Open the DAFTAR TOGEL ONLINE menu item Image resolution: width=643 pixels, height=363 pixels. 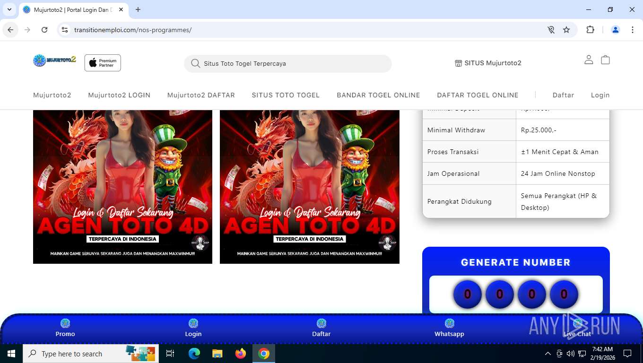[x=478, y=95]
